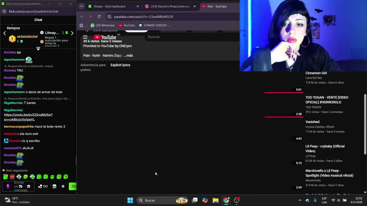Open YouTube hamburger guide menu
The image size is (367, 206).
coord(85,37)
